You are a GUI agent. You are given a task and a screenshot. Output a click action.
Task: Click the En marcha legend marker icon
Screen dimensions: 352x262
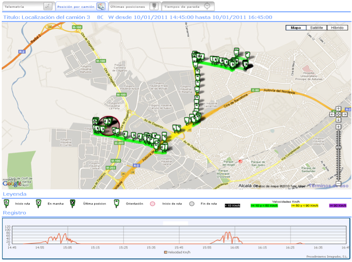[39, 203]
